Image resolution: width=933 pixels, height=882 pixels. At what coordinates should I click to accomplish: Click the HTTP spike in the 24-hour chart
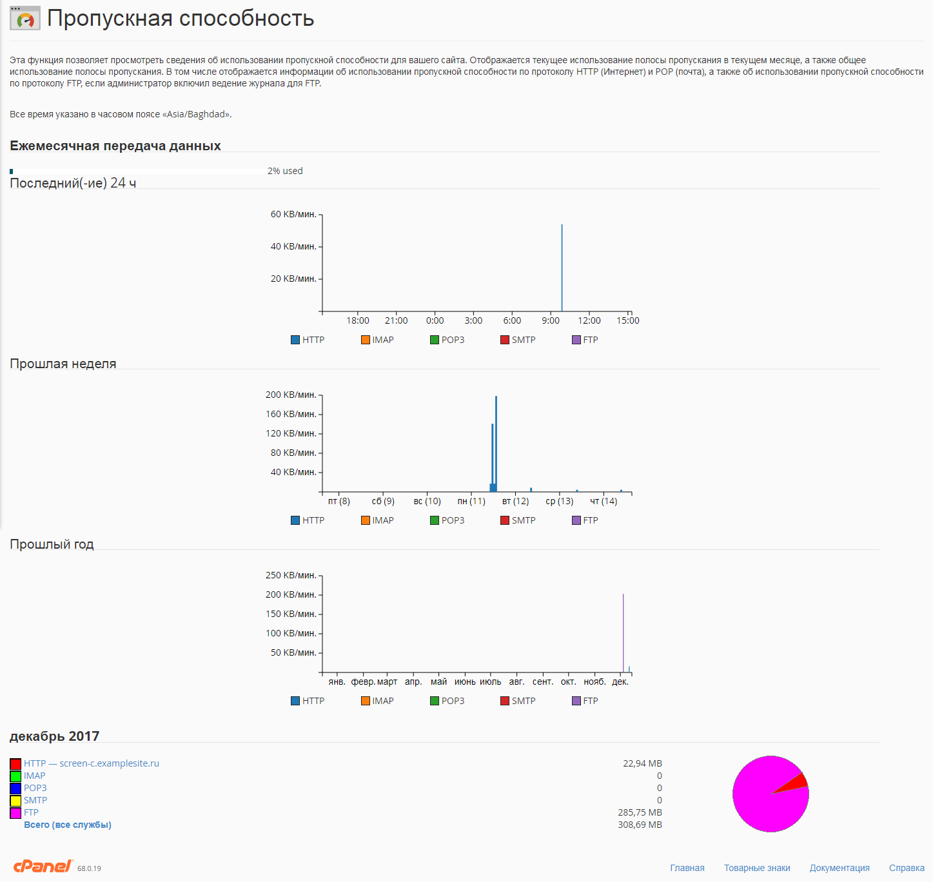(562, 268)
